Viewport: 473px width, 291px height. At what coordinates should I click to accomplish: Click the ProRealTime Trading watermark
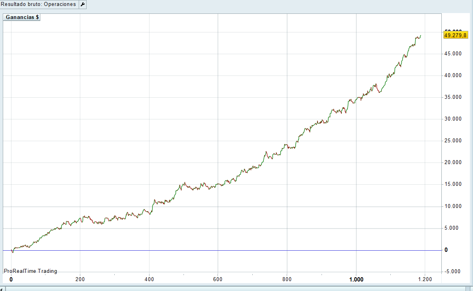[x=30, y=271]
